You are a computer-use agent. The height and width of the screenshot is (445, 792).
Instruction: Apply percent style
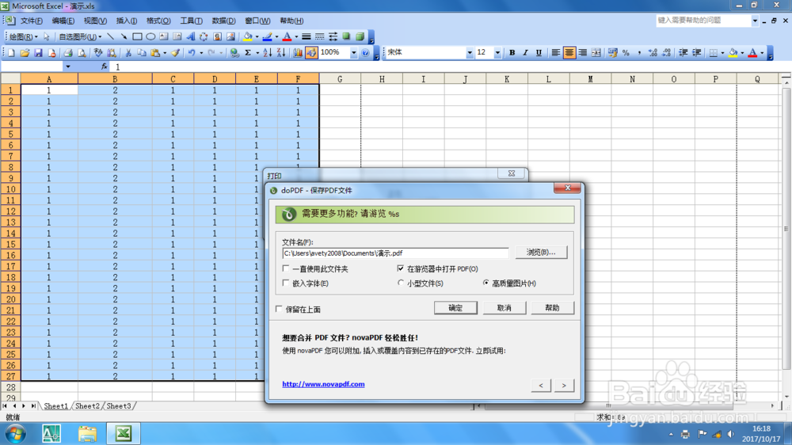pos(626,52)
